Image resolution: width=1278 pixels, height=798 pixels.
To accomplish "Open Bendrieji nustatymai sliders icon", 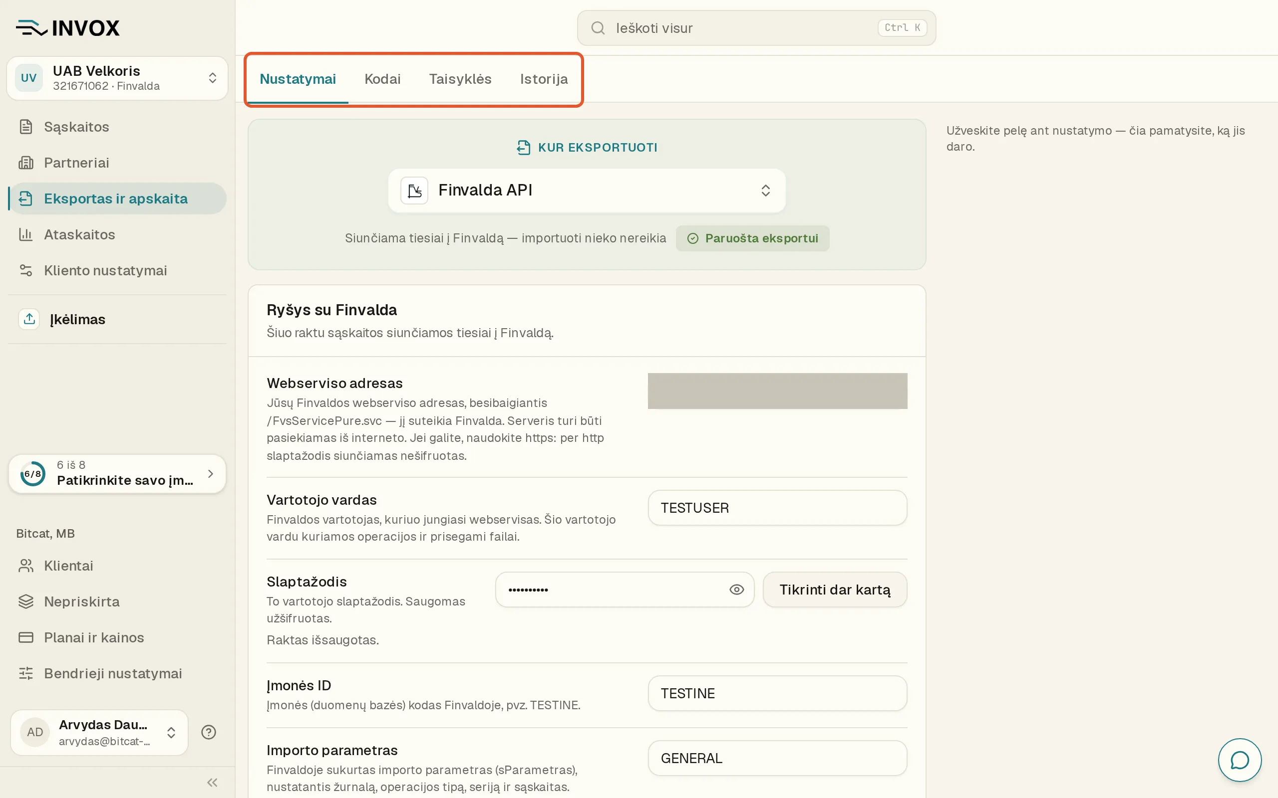I will click(26, 673).
